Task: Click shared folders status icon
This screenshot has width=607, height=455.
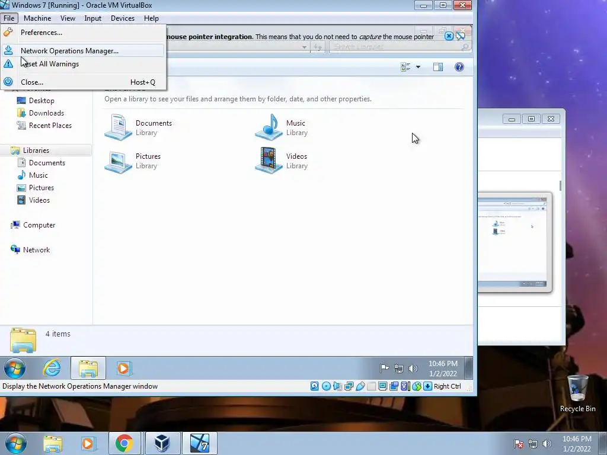Action: point(371,386)
